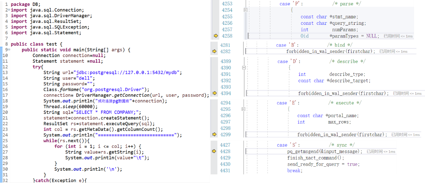Click 'const char *portal_name;' line
Viewport: 425px width, 183px height.
coord(328,116)
